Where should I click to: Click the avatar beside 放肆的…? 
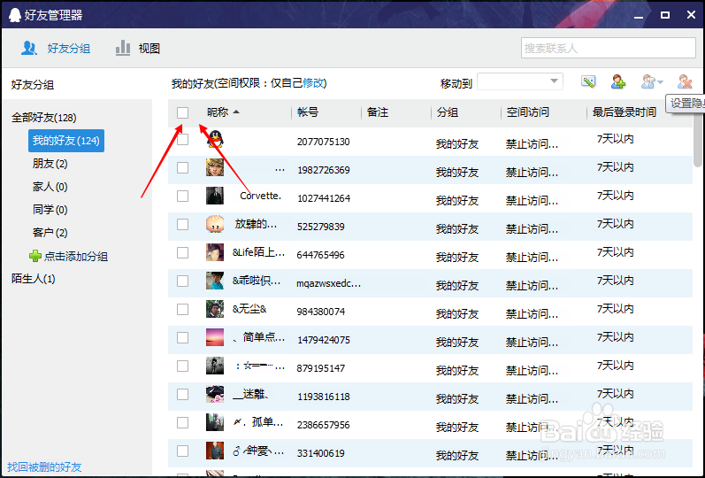tap(215, 224)
